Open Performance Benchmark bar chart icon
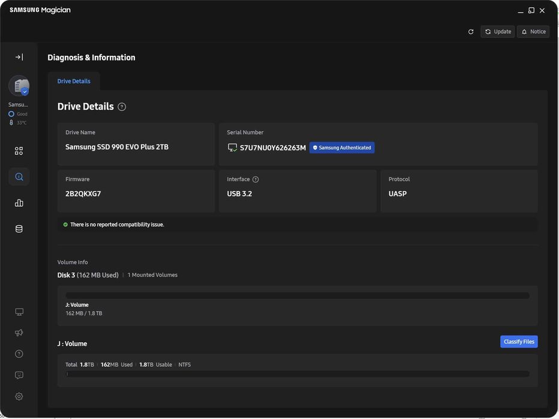This screenshot has height=419, width=559. tap(19, 203)
